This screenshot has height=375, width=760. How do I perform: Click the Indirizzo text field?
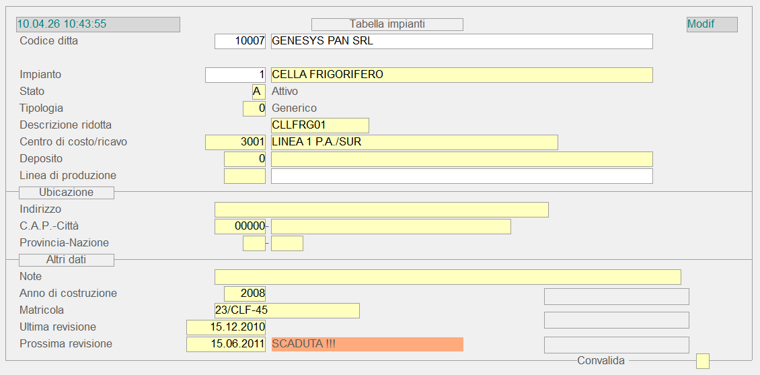381,209
